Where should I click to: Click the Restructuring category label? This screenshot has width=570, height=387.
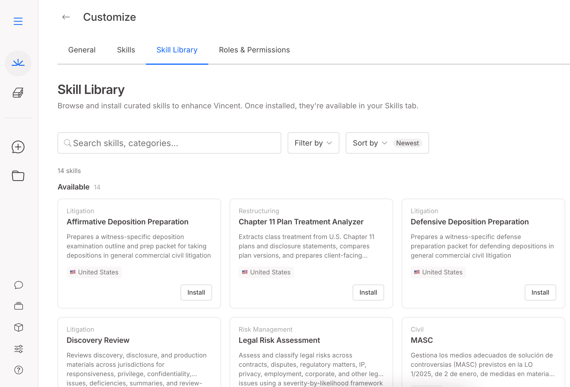coord(259,211)
